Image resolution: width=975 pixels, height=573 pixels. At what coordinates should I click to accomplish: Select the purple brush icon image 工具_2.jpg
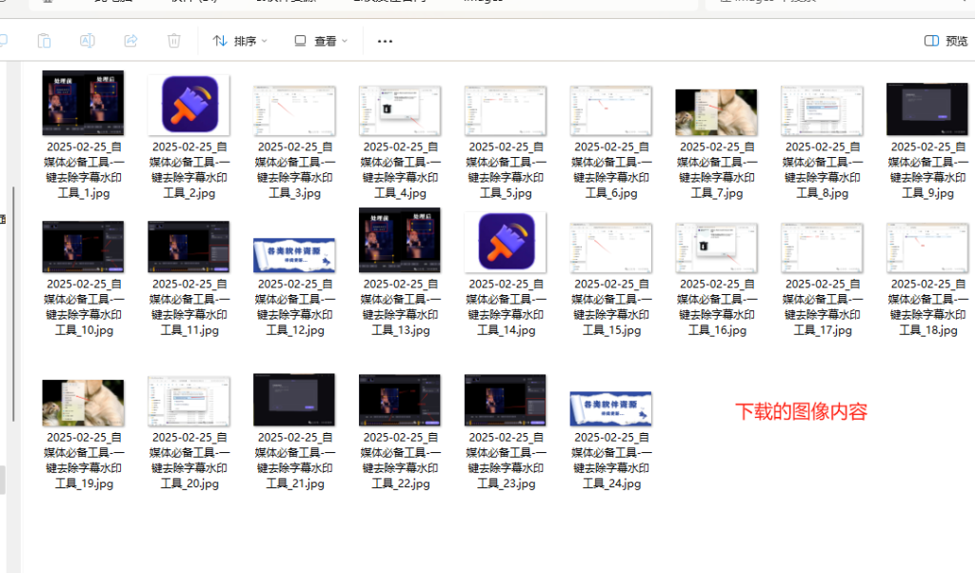(189, 104)
